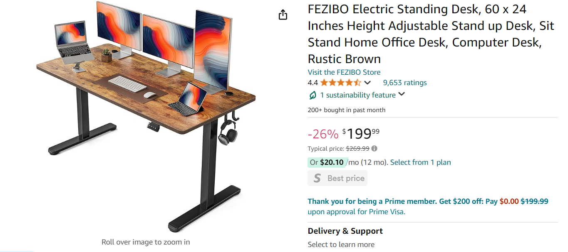
Task: Click the info icon next to Typical price
Action: (x=375, y=149)
